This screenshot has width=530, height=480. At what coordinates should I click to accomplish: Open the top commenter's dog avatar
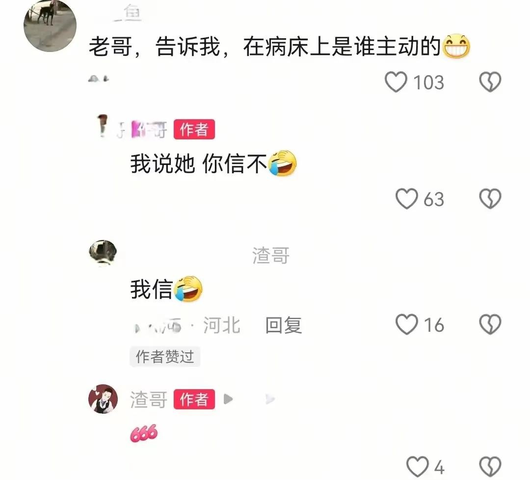point(50,26)
